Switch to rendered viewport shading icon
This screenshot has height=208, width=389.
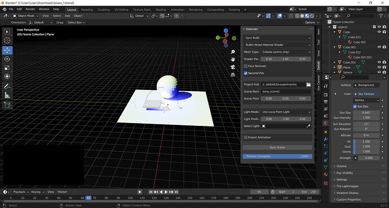(312, 16)
